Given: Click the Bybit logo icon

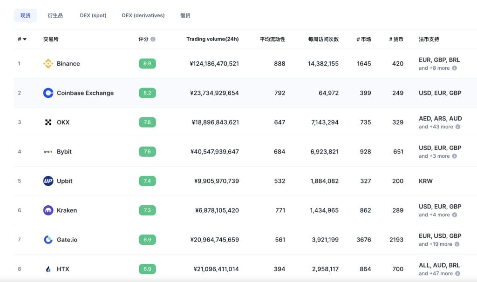Looking at the screenshot, I should tap(48, 152).
